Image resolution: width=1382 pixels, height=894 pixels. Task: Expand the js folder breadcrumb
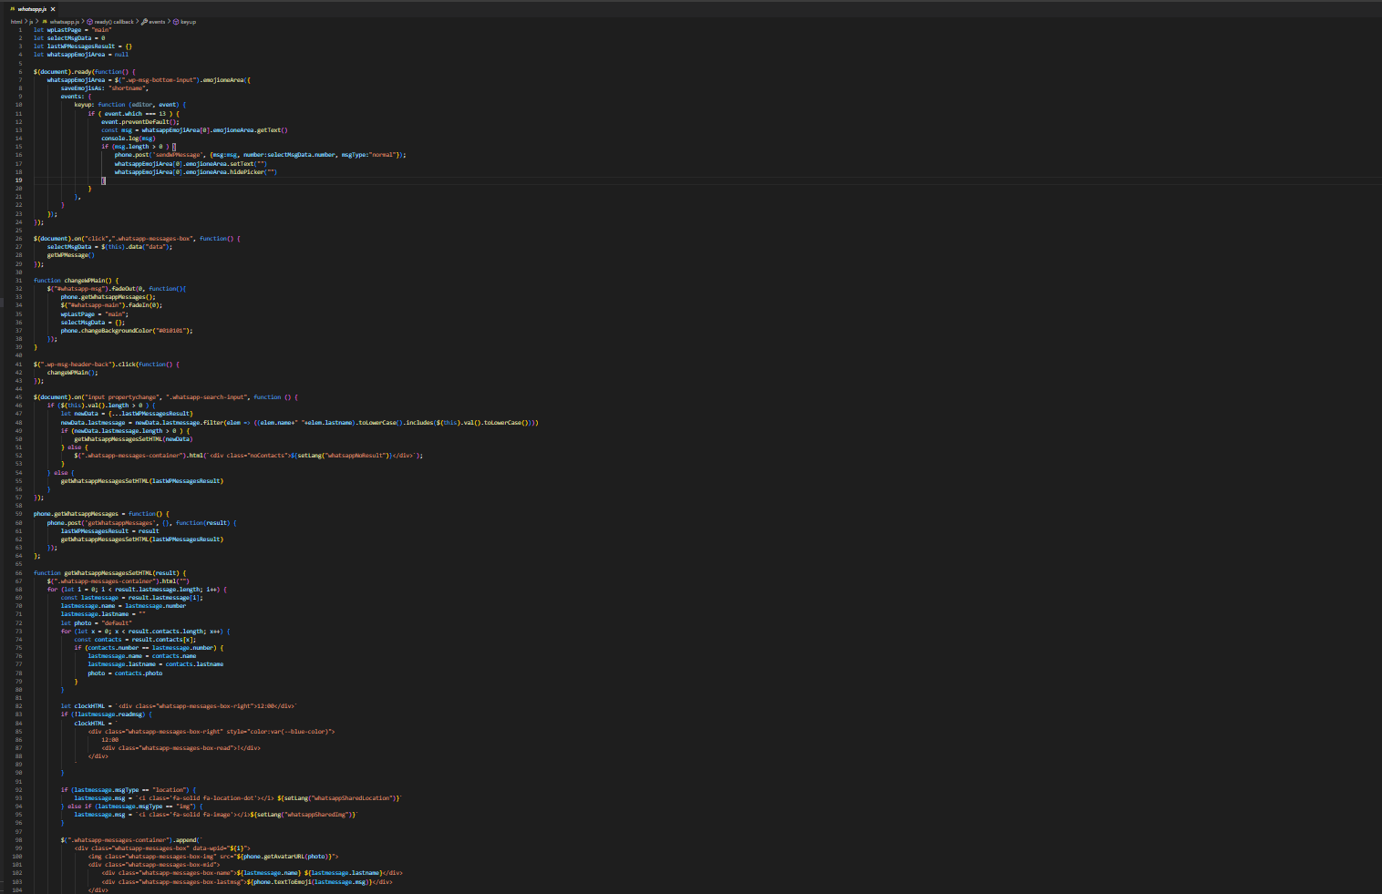point(31,22)
